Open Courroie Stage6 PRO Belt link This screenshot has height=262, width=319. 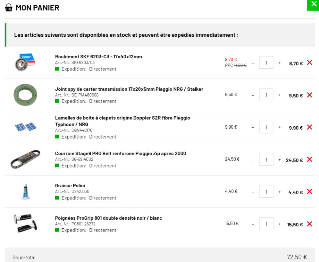pyautogui.click(x=120, y=154)
